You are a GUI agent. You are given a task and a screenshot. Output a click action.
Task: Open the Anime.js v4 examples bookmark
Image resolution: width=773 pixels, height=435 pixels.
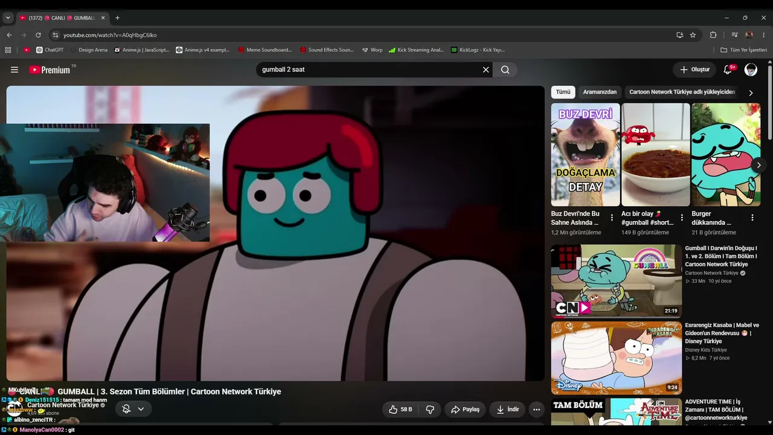(x=203, y=50)
